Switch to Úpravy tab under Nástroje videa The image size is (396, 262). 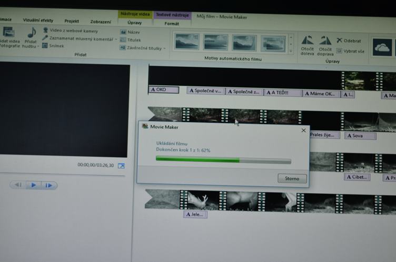pyautogui.click(x=135, y=23)
